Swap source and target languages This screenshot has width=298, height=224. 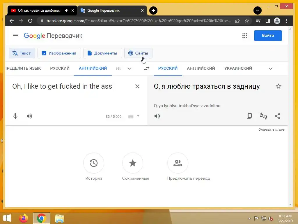click(147, 68)
